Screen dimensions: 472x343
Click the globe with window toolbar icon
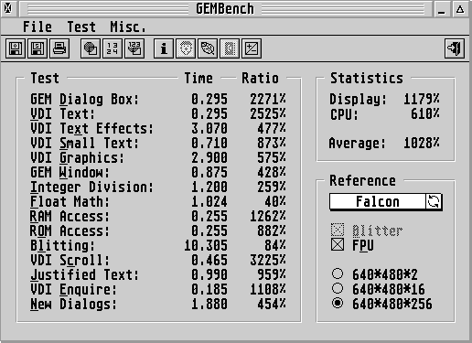[x=91, y=48]
